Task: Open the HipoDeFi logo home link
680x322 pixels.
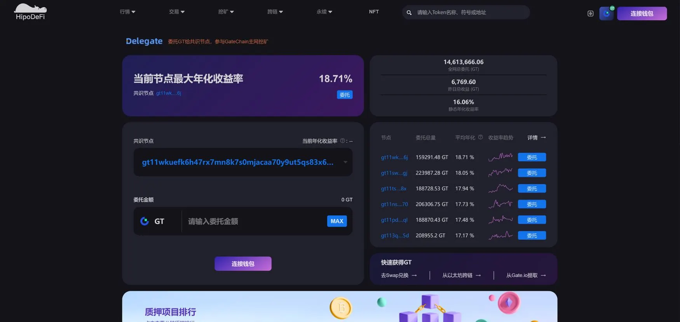Action: point(30,12)
